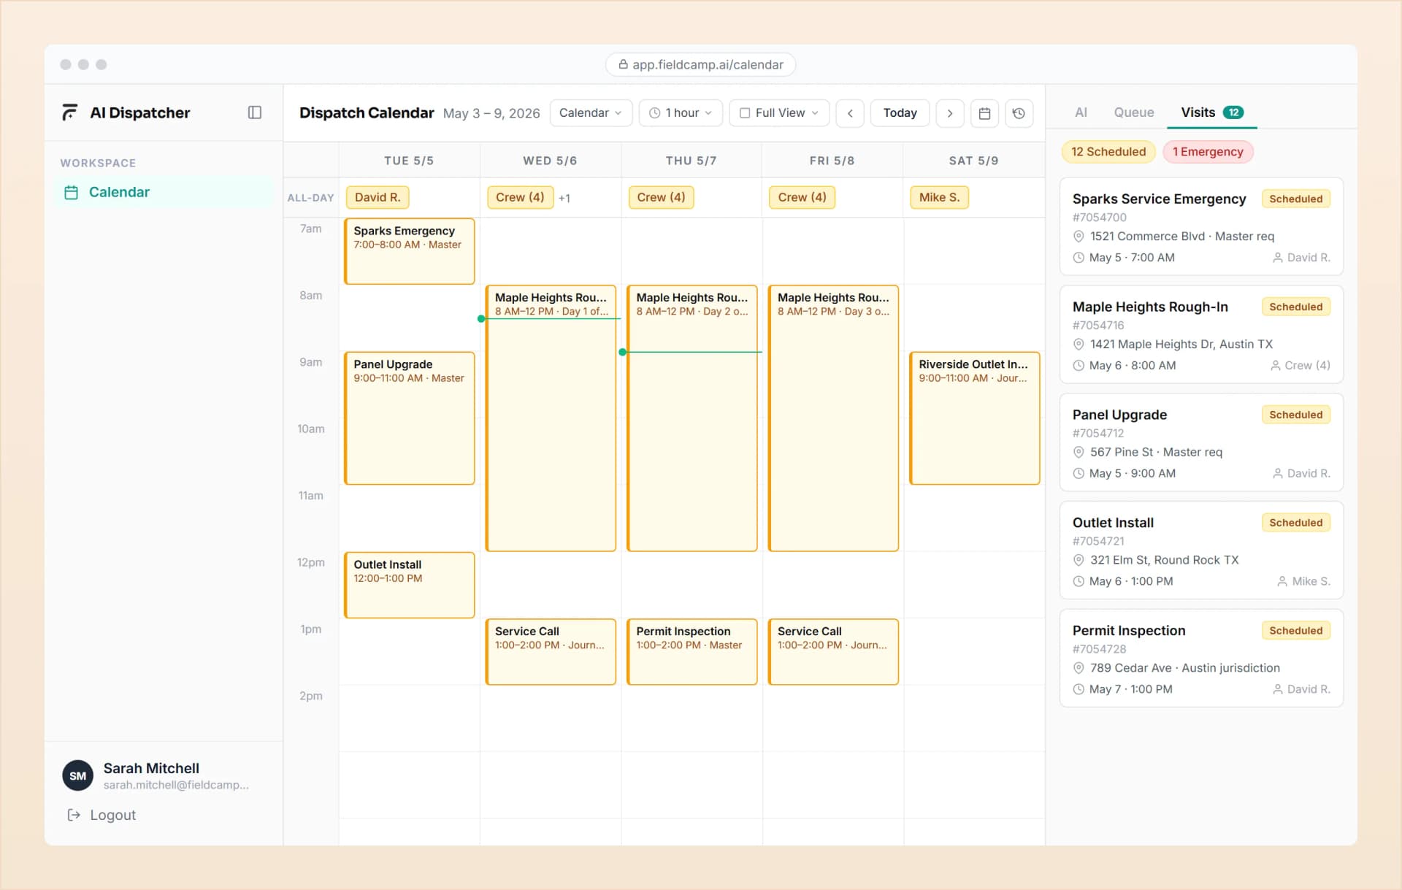
Task: Open the 1 hour interval dropdown
Action: click(x=680, y=113)
